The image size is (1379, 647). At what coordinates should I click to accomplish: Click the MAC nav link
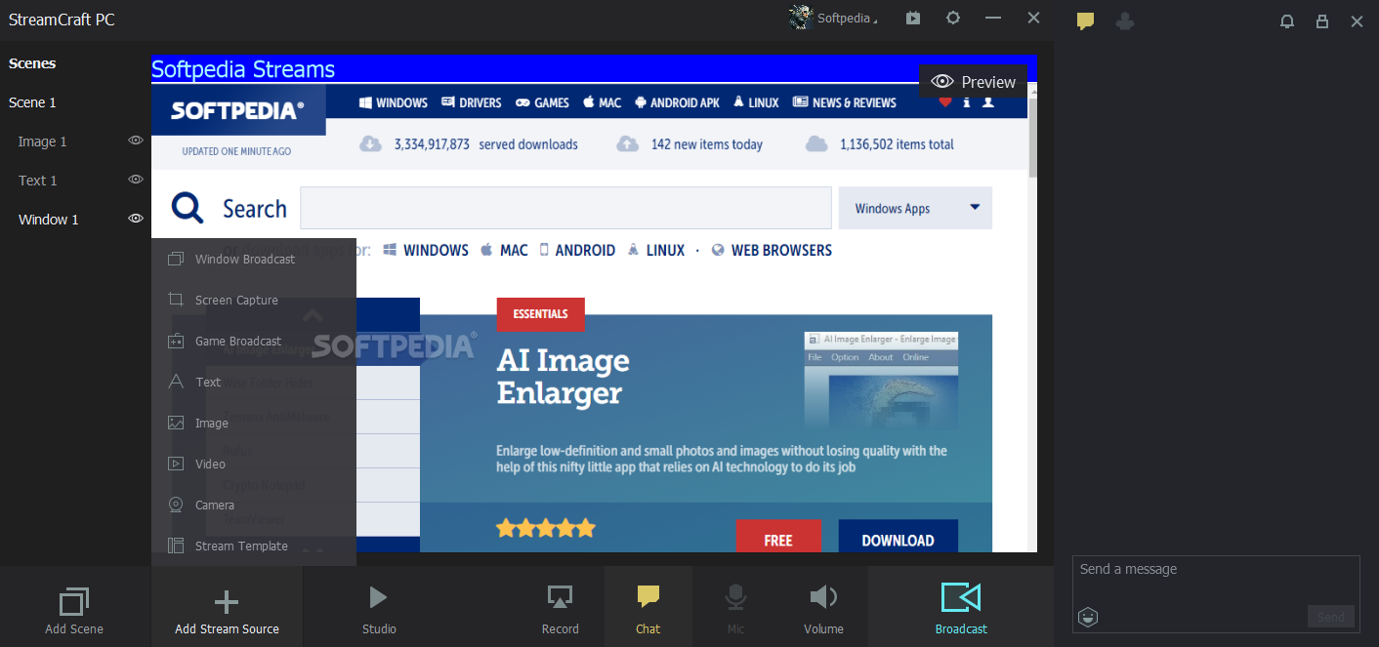coord(602,102)
